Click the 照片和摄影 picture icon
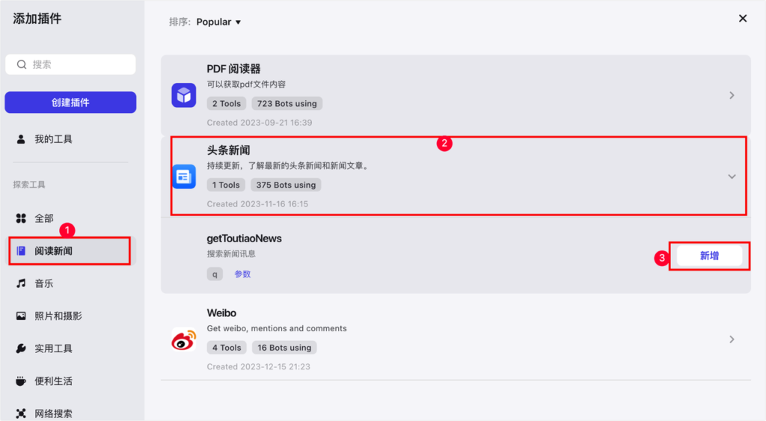 (21, 316)
